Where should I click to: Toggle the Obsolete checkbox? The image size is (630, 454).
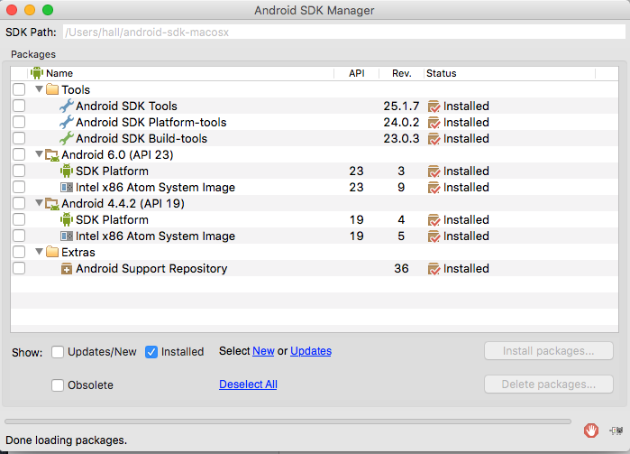[58, 385]
